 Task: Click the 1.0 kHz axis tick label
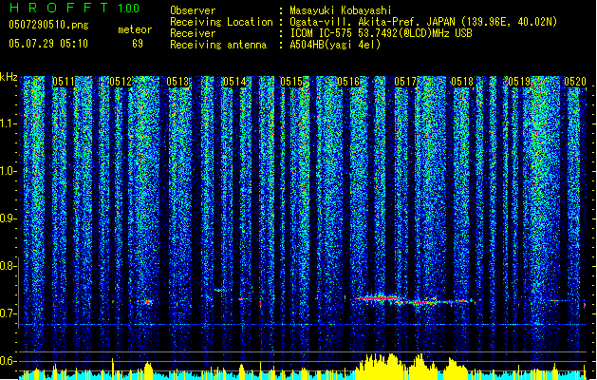pyautogui.click(x=8, y=171)
